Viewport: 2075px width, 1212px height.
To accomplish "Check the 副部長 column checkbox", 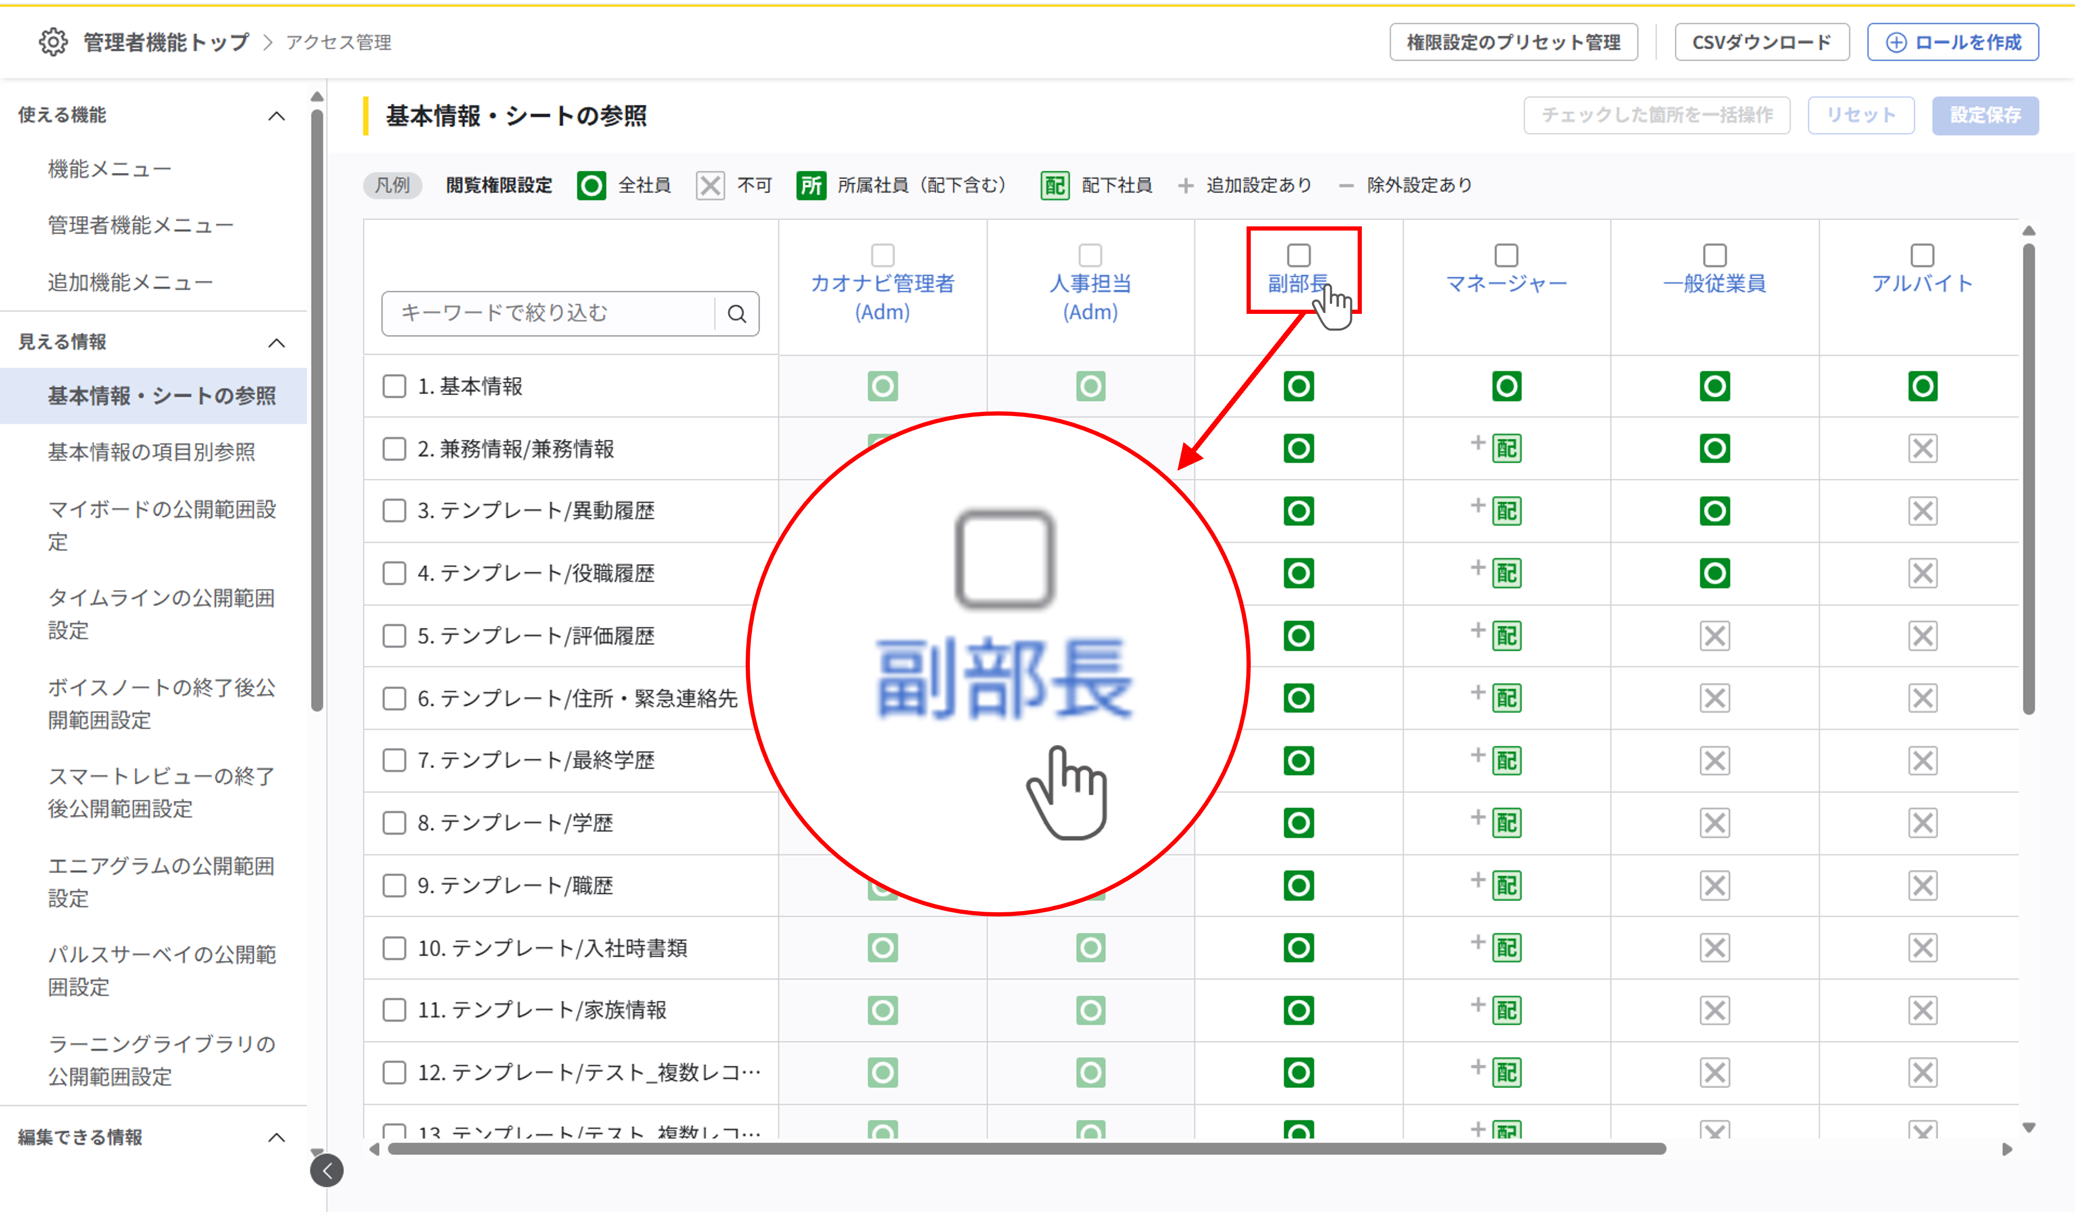I will pos(1298,255).
